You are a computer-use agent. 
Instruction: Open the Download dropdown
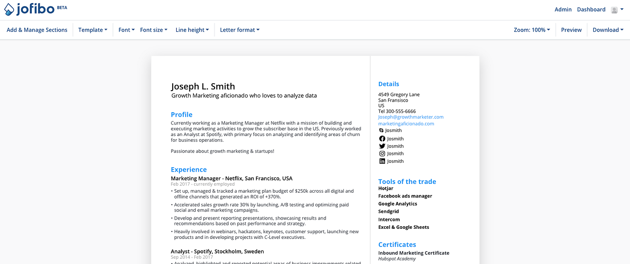608,30
